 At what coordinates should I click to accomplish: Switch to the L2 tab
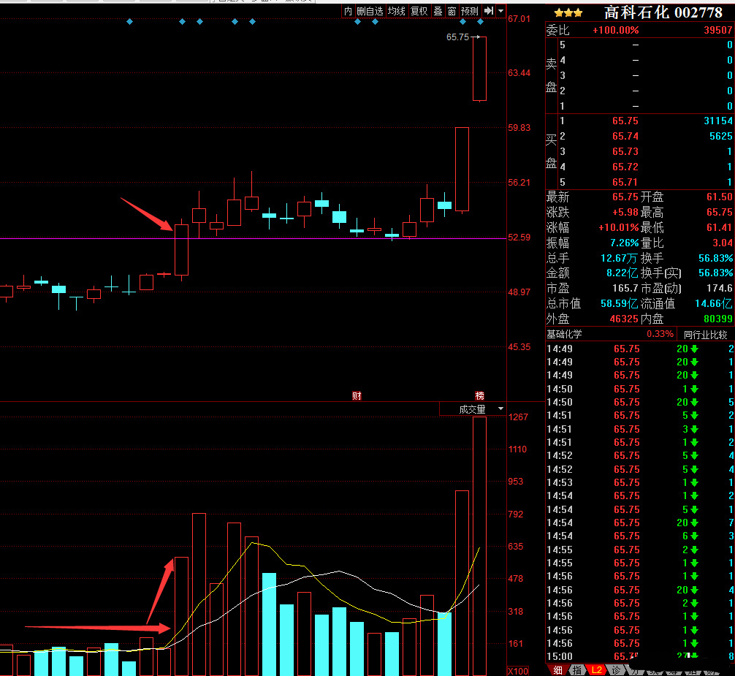coord(596,670)
